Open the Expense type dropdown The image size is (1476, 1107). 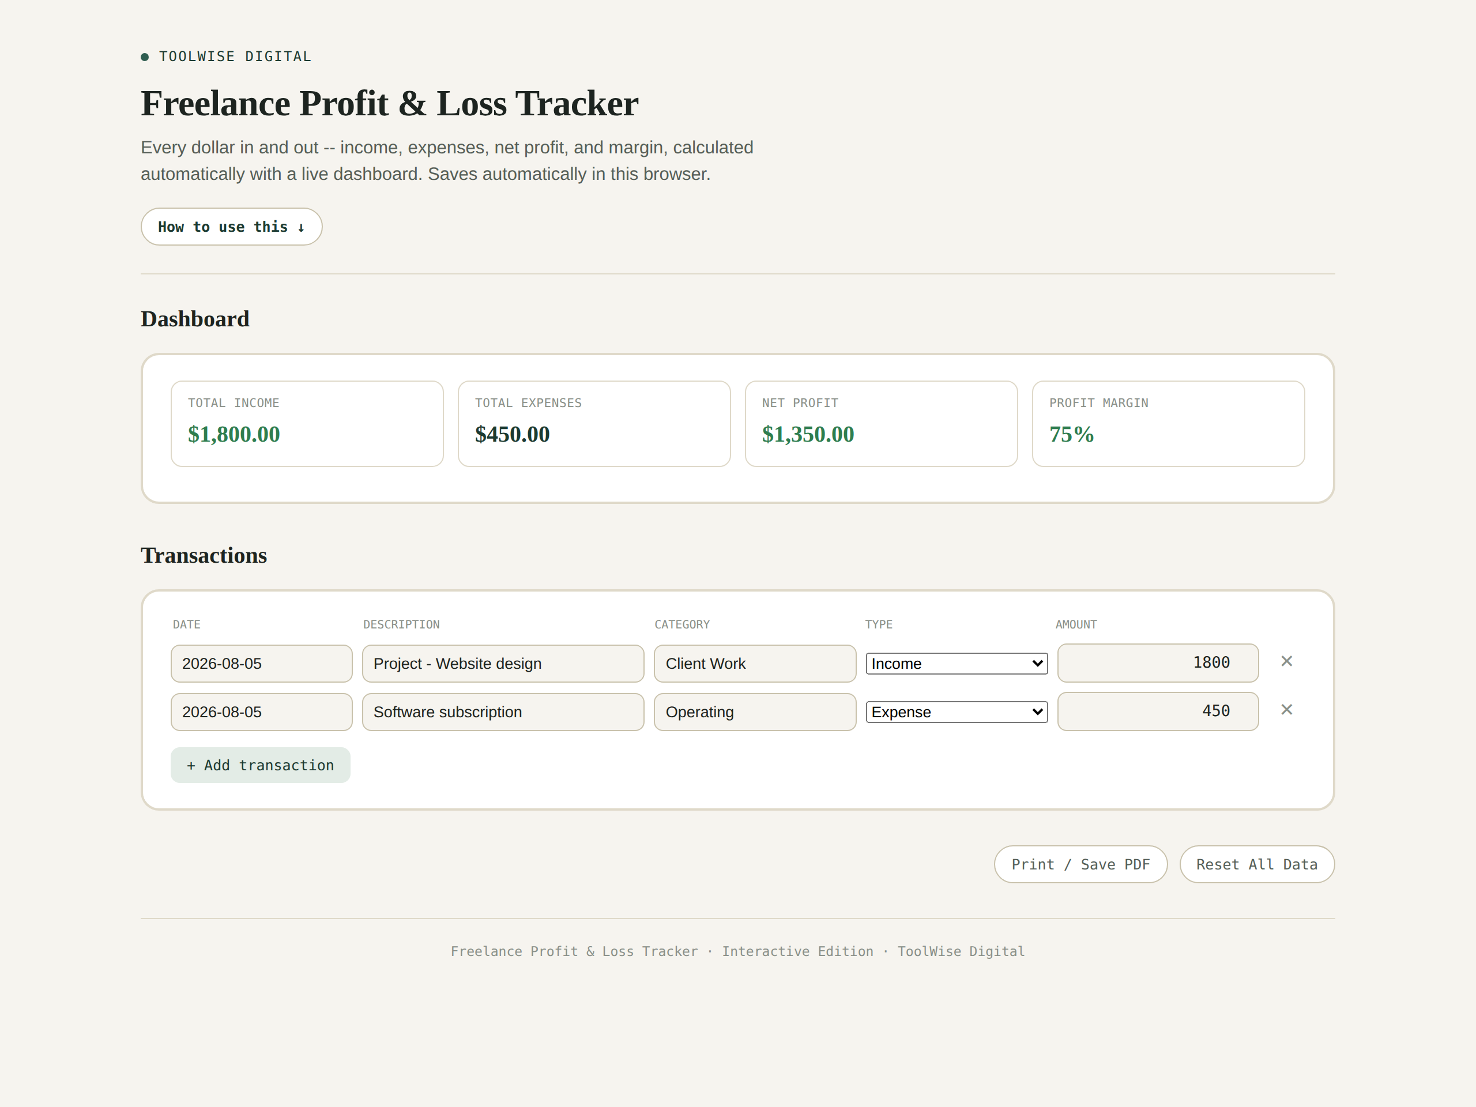[956, 712]
